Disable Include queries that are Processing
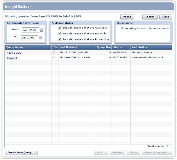This screenshot has width=177, height=160. pyautogui.click(x=60, y=39)
